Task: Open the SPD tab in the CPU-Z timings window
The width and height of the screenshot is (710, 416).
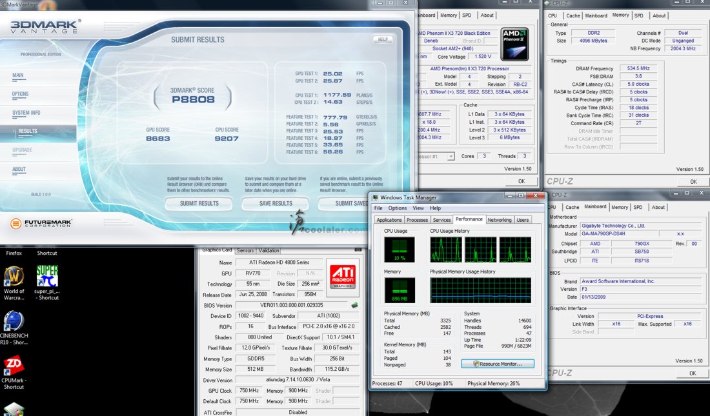Action: tap(638, 15)
